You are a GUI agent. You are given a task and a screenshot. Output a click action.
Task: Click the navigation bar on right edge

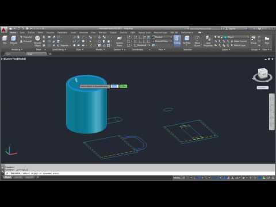[272, 112]
